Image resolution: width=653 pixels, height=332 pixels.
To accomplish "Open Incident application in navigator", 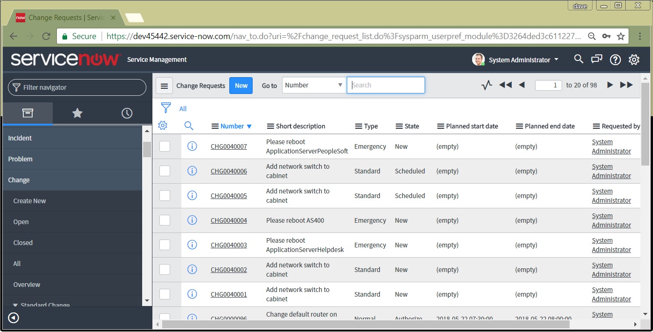I will [73, 138].
